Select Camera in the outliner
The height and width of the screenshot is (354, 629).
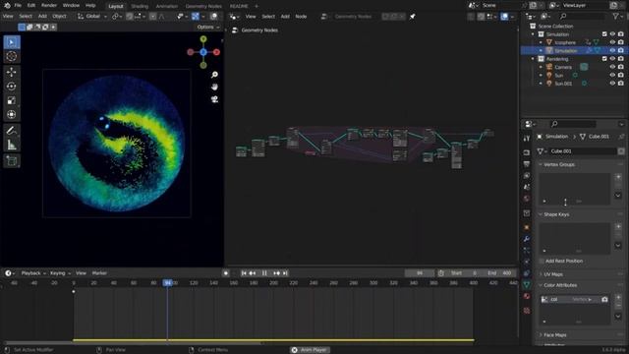coord(563,67)
